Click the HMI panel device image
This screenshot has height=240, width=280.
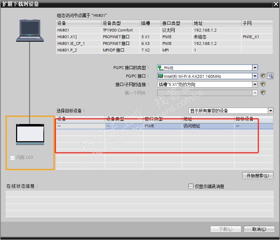(30, 134)
